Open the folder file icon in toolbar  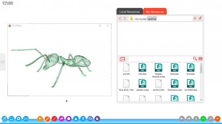(x=26, y=119)
